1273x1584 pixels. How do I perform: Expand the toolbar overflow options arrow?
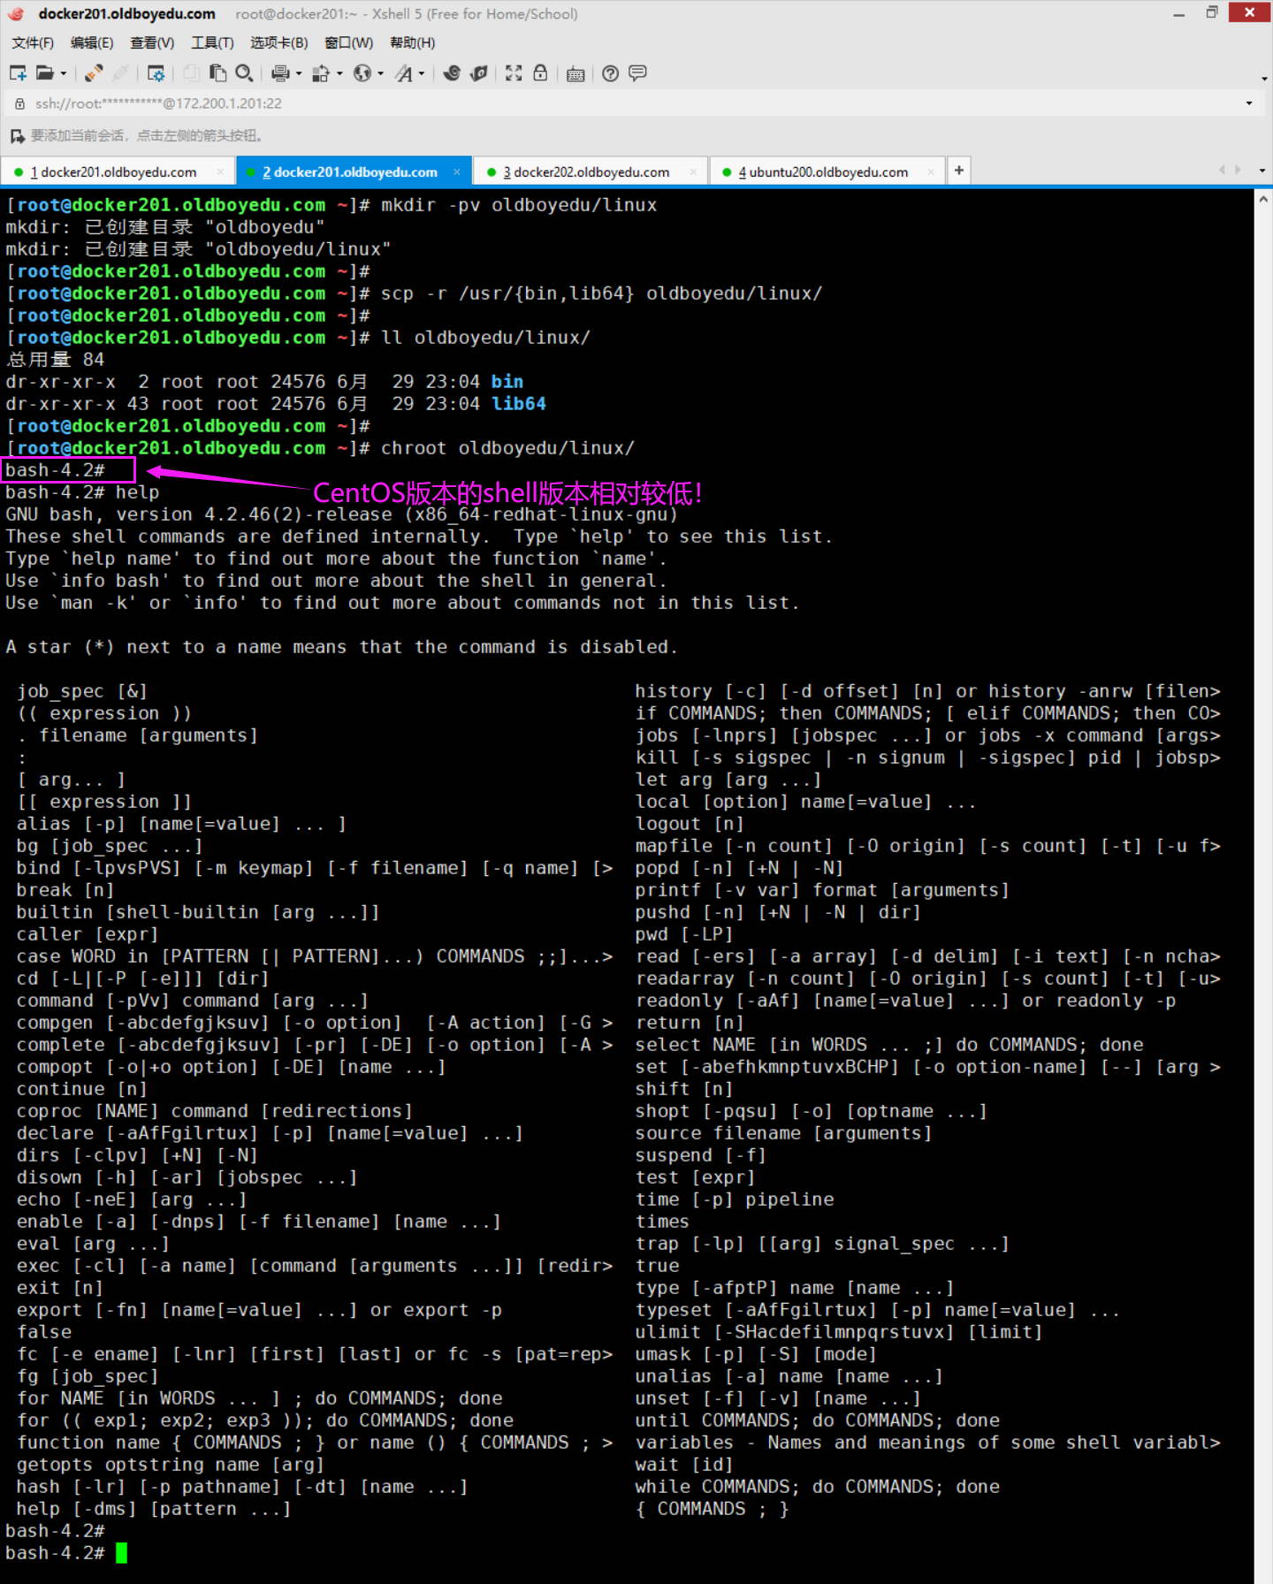pos(1264,79)
